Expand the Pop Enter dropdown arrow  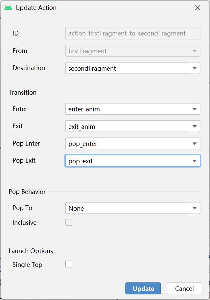[195, 144]
